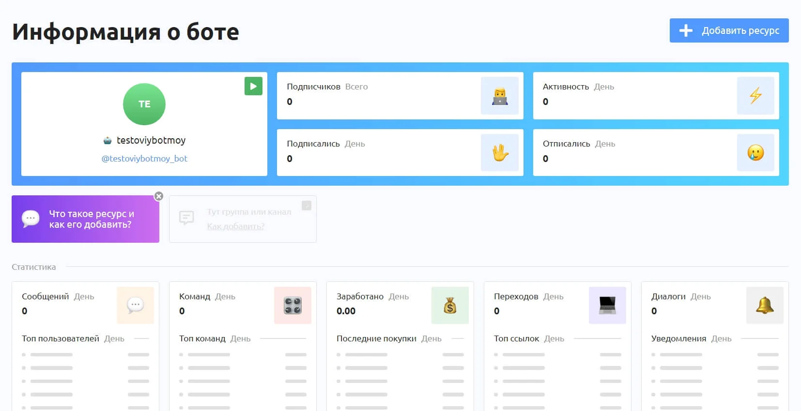Screen dimensions: 801x411
Task: Click the bell dialogs icon
Action: 765,305
